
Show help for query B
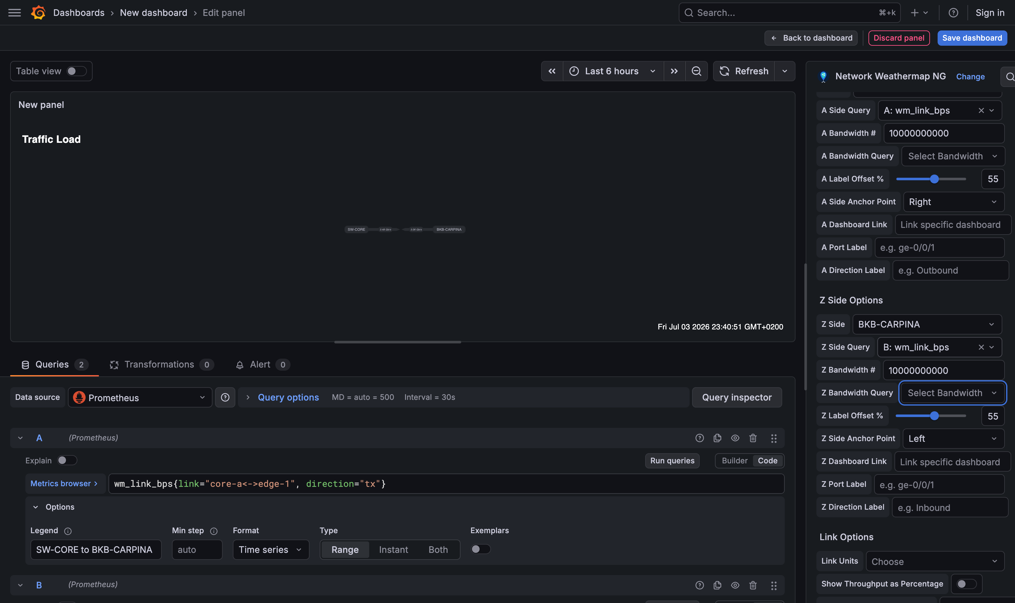699,585
